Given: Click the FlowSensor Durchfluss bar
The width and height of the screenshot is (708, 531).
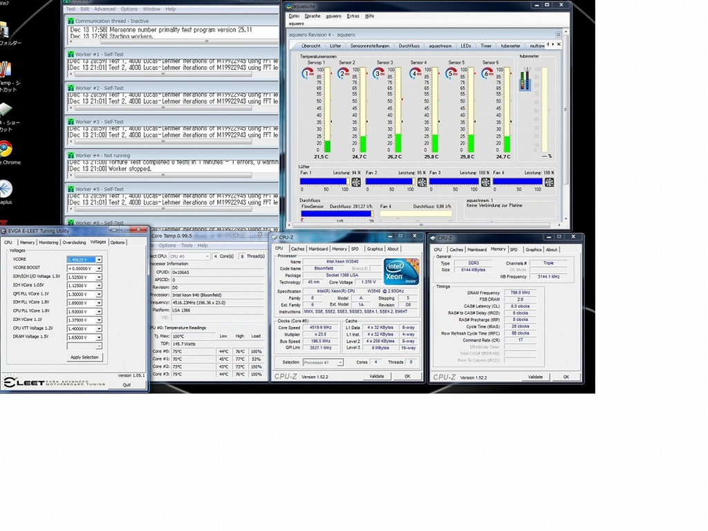Looking at the screenshot, I should (x=337, y=214).
